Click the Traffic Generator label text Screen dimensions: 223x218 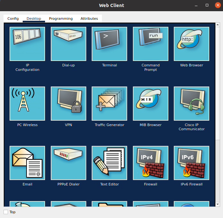coord(109,125)
